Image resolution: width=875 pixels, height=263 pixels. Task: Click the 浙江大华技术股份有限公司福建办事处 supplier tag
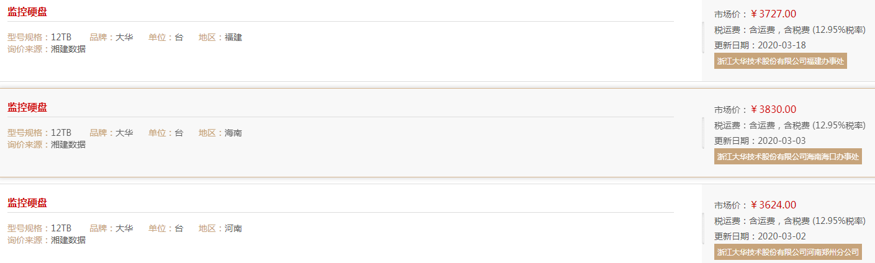click(781, 61)
